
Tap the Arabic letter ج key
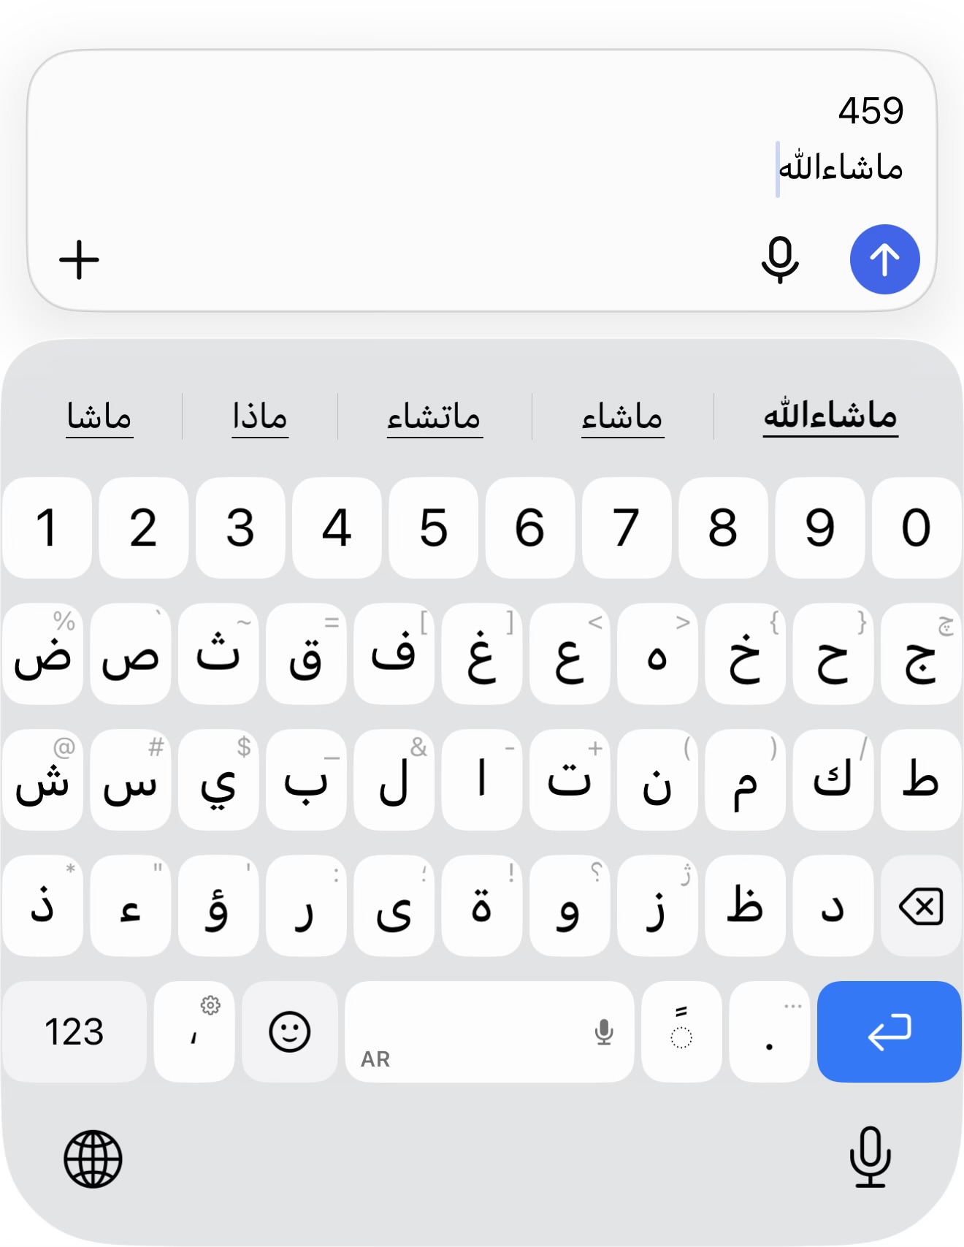coord(921,654)
